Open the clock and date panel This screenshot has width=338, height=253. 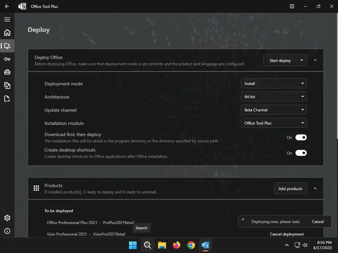(x=322, y=245)
